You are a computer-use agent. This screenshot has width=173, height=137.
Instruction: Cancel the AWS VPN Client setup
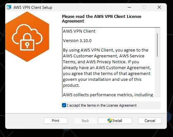point(150,121)
